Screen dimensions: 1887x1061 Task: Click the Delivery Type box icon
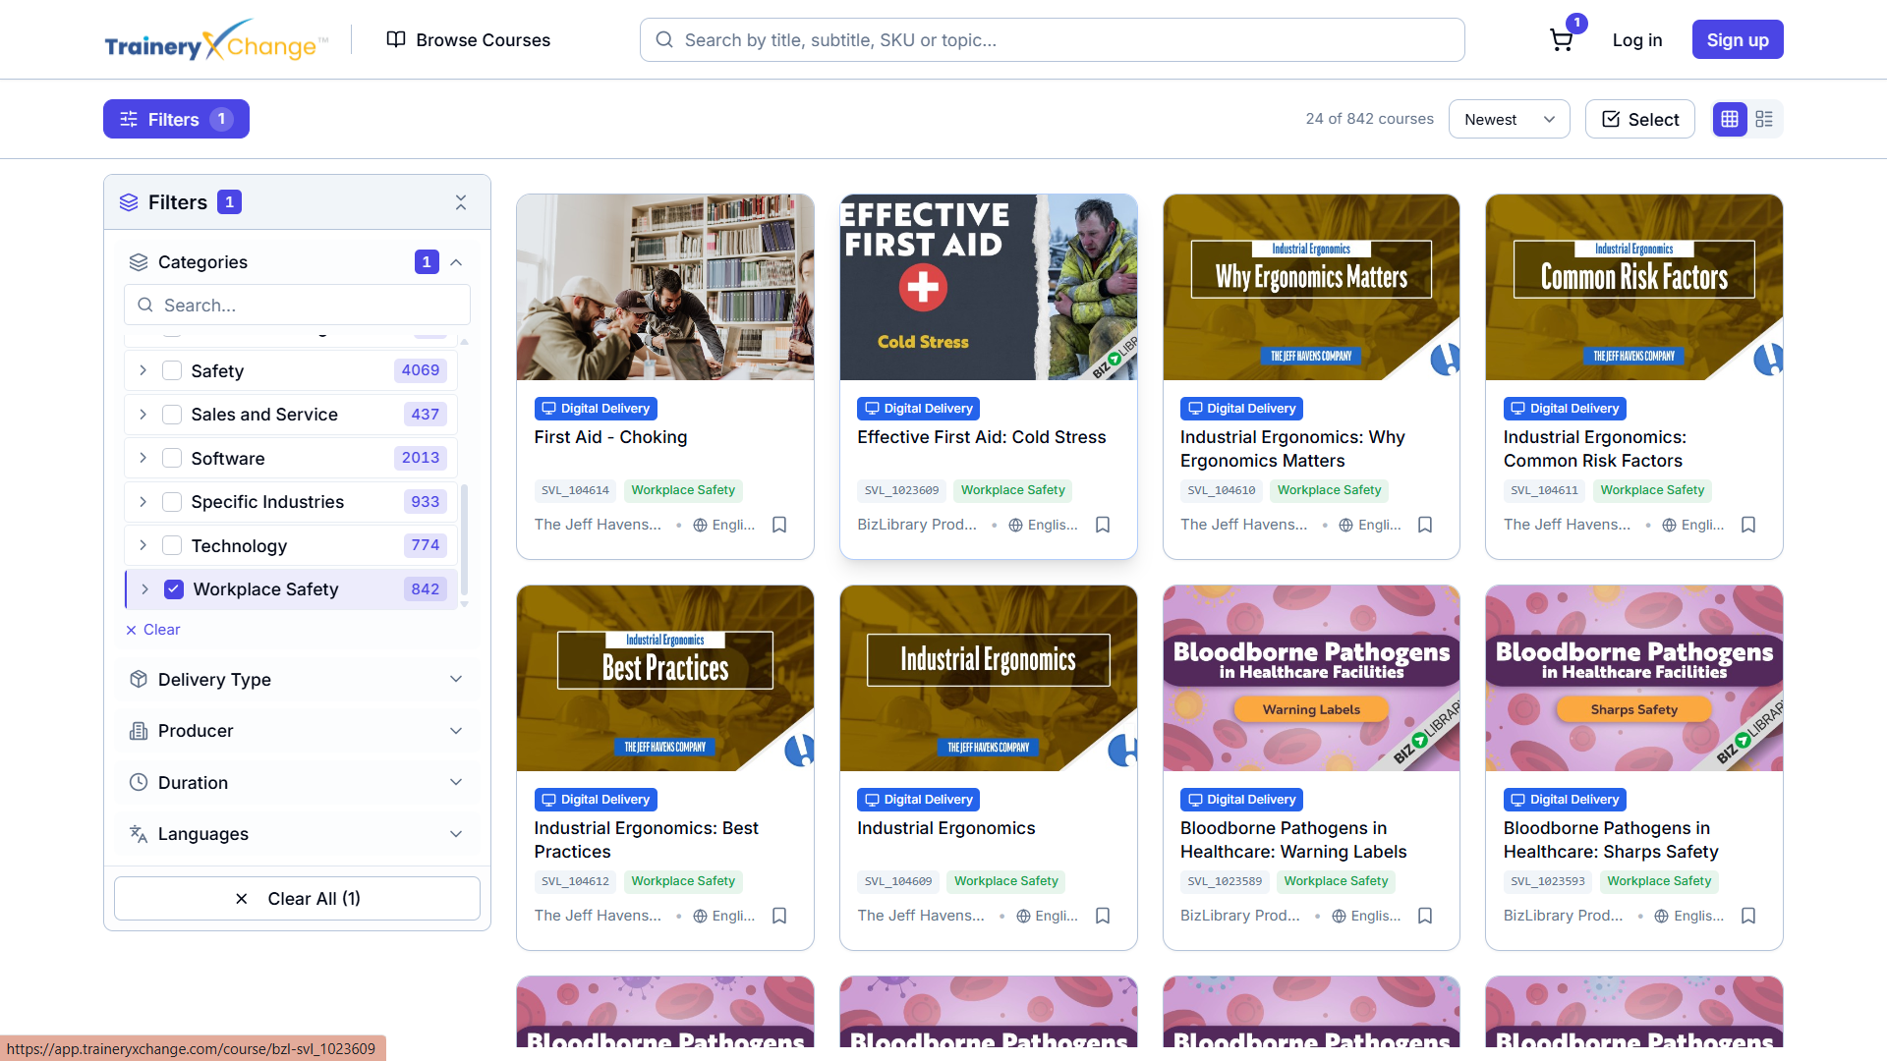tap(139, 679)
